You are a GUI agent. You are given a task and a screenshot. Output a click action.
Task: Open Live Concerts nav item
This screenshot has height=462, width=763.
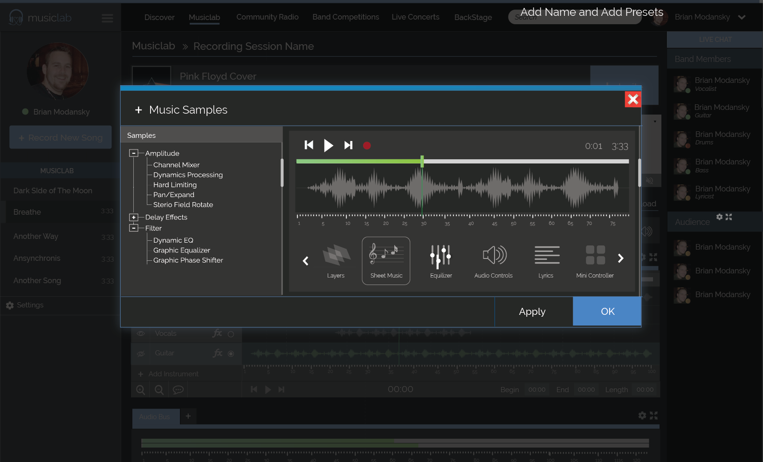(415, 17)
